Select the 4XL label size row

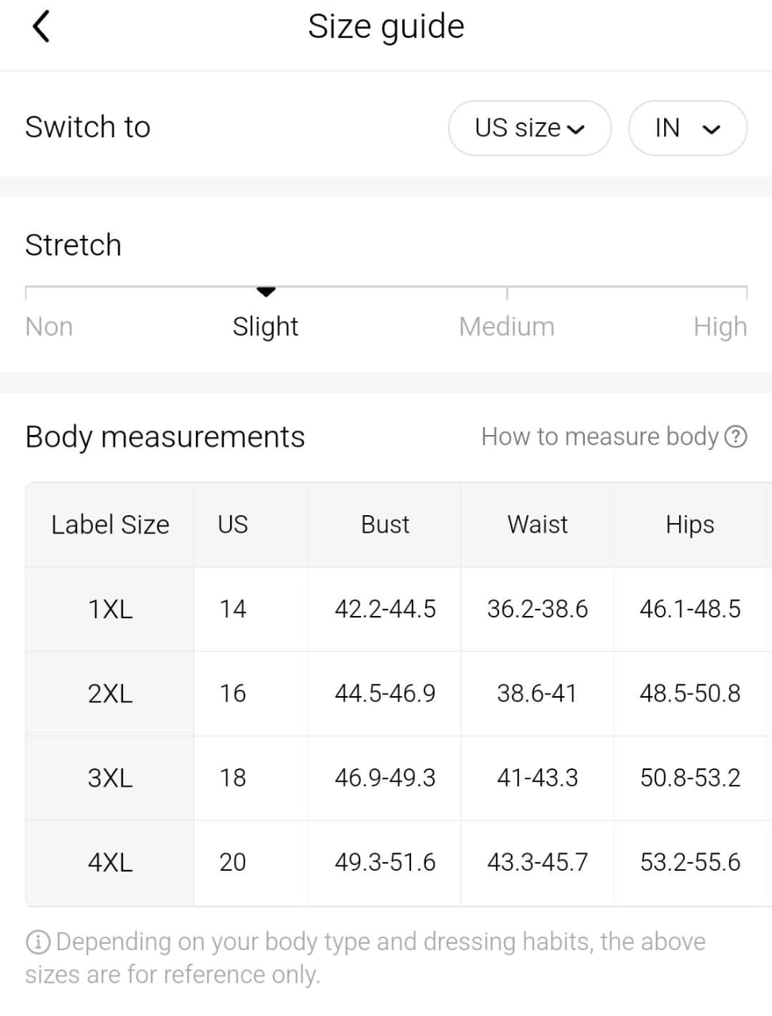[x=398, y=862]
